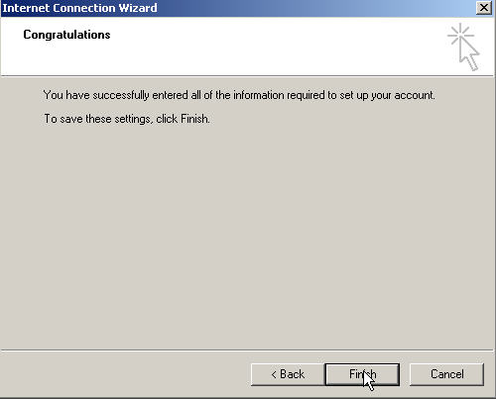Click the arrow pointer in header graphic
This screenshot has width=496, height=399.
click(469, 55)
